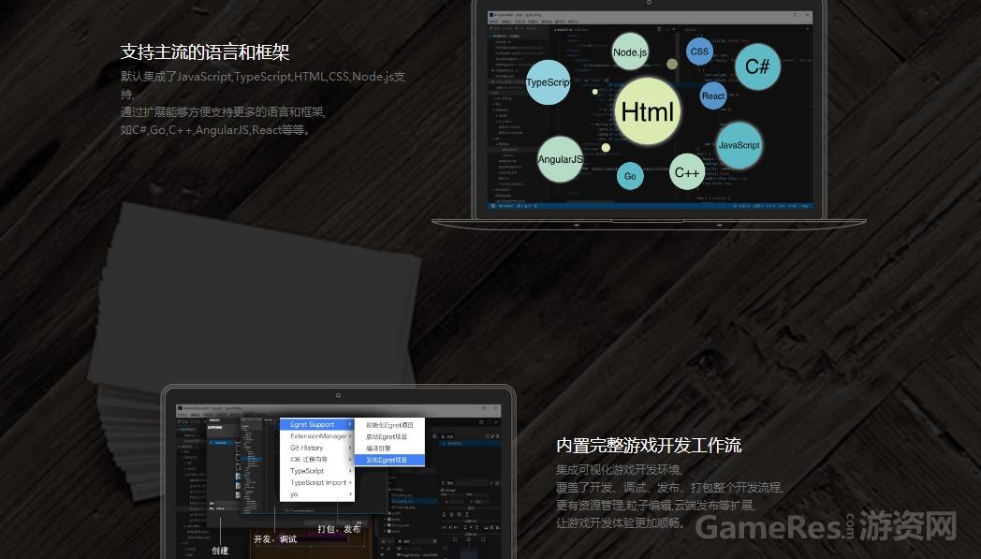Expand the arrow beside Git History
The height and width of the screenshot is (559, 981).
pos(350,448)
